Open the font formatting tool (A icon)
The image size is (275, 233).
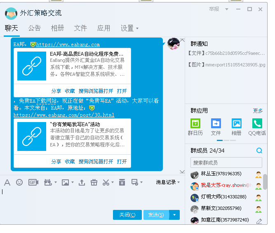coord(7,182)
